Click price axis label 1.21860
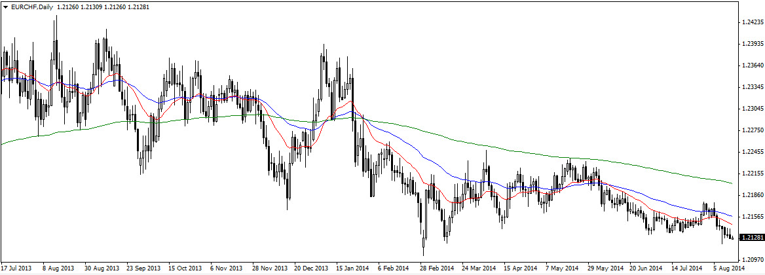Image resolution: width=765 pixels, height=275 pixels. click(x=751, y=194)
